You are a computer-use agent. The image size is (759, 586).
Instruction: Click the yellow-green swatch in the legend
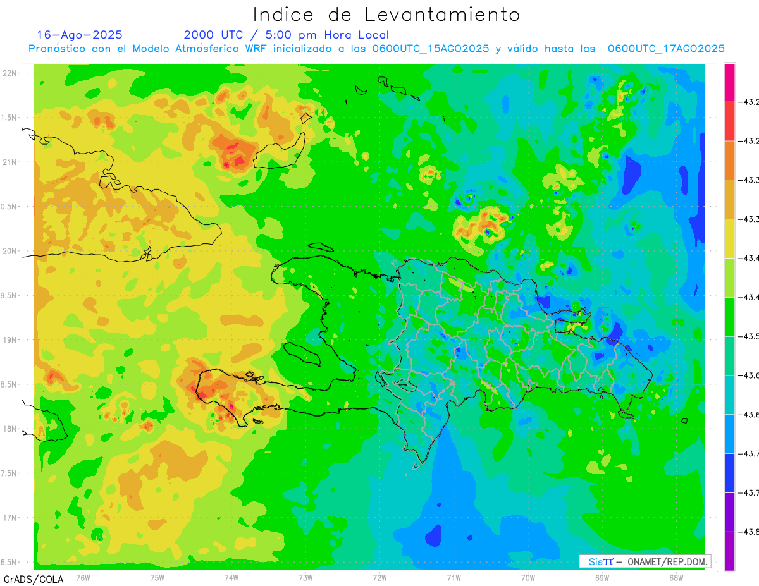729,278
